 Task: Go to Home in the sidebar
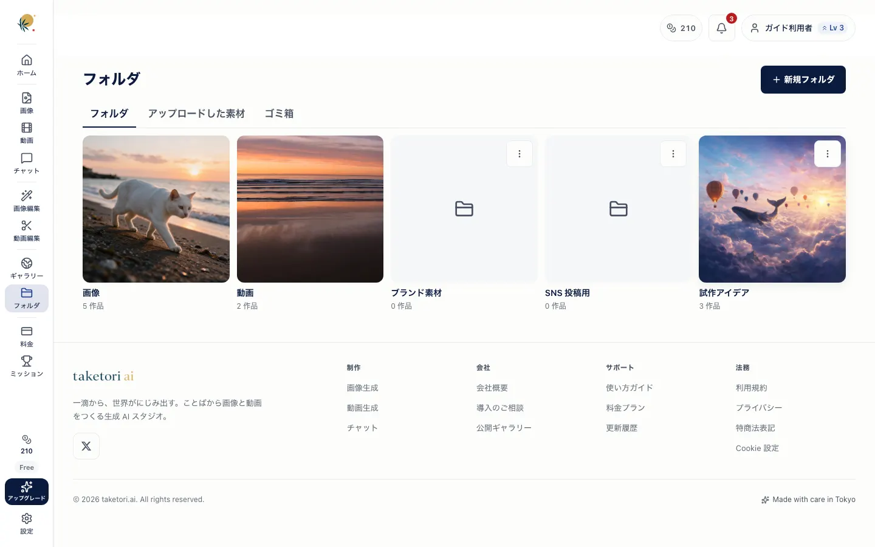coord(27,66)
